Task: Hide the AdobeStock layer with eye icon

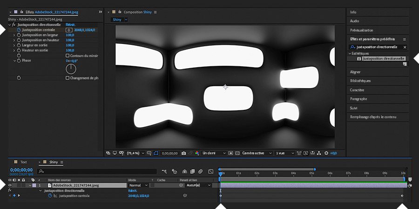Action: [10, 185]
